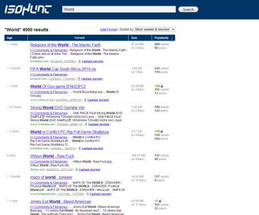Expand Comments & Filenames for Jimmy Eat World
Image resolution: width=259 pixels, height=215 pixels.
(x=49, y=207)
